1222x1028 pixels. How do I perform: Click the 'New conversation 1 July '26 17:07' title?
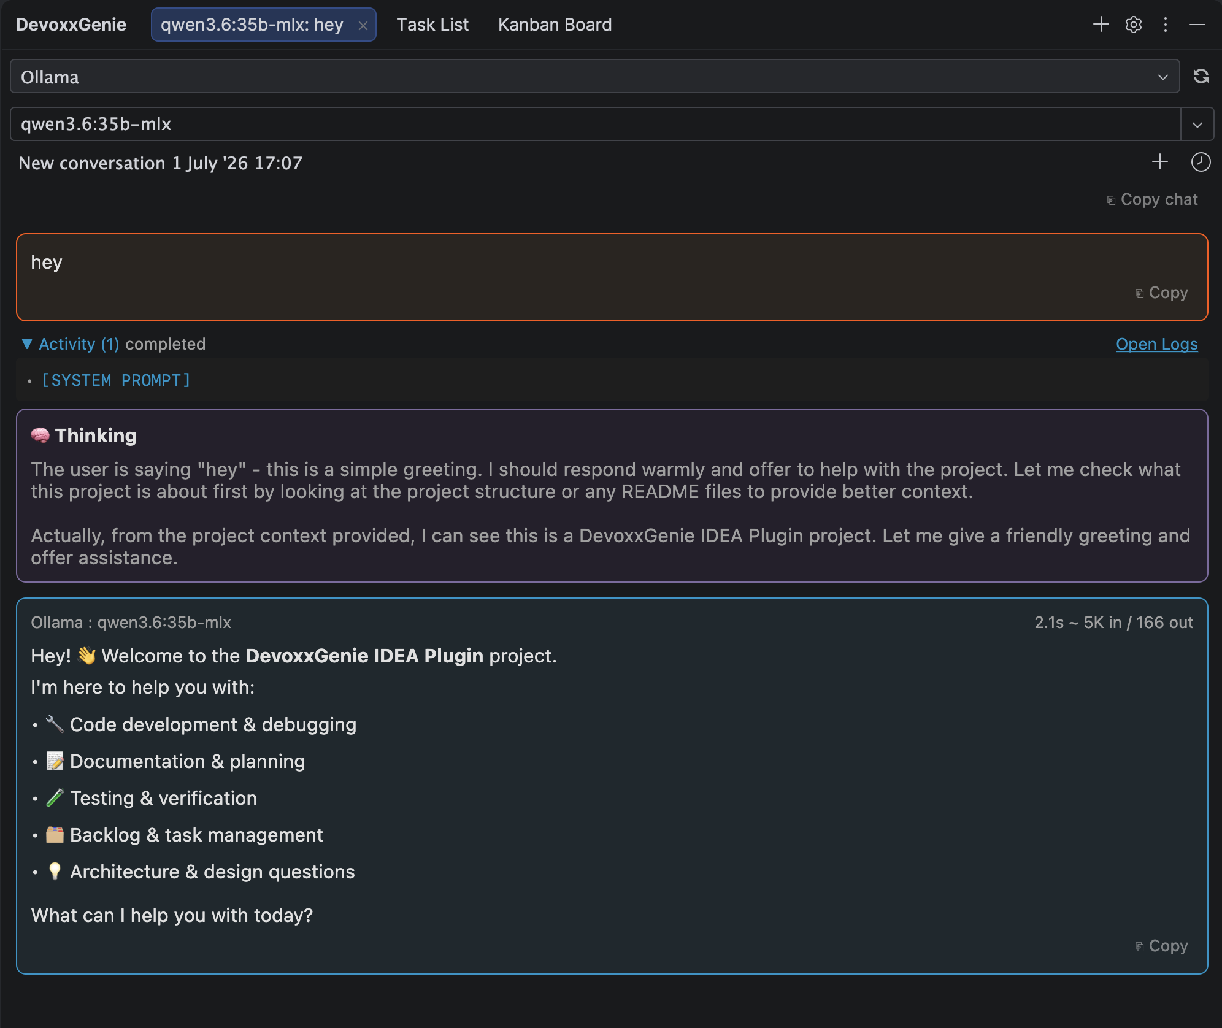pyautogui.click(x=161, y=163)
